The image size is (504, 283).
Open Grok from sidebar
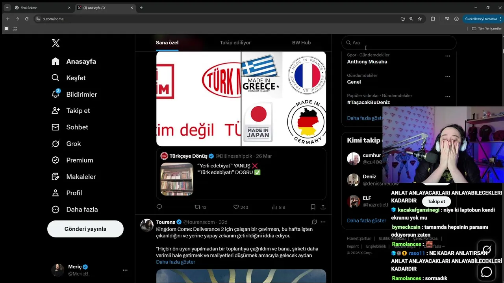coord(66,144)
